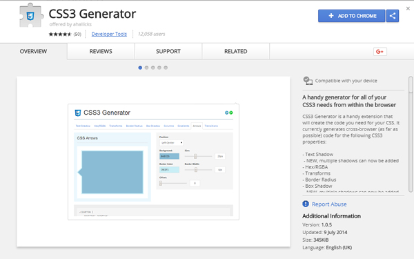The image size is (414, 259).
Task: Switch to the Related tab
Action: click(x=236, y=51)
